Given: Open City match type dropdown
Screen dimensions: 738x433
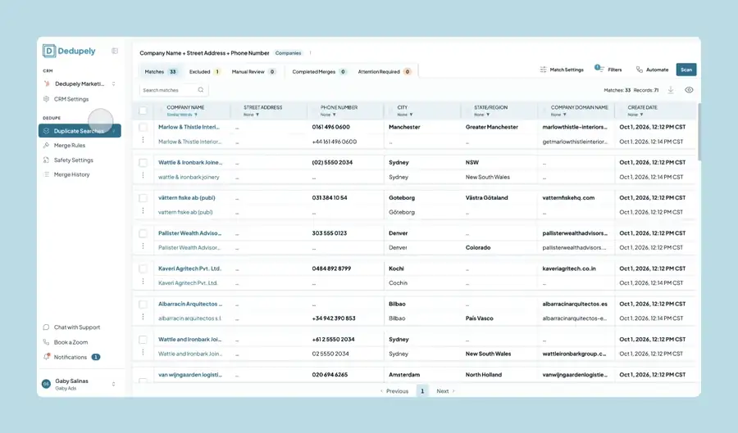Looking at the screenshot, I should pyautogui.click(x=405, y=115).
